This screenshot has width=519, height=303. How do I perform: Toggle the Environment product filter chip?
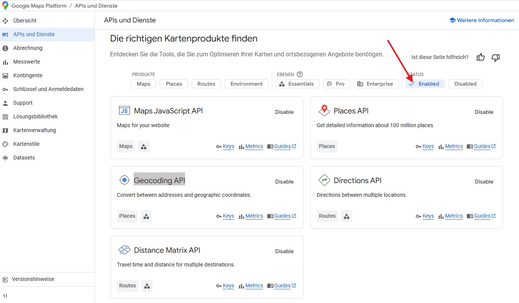click(246, 84)
